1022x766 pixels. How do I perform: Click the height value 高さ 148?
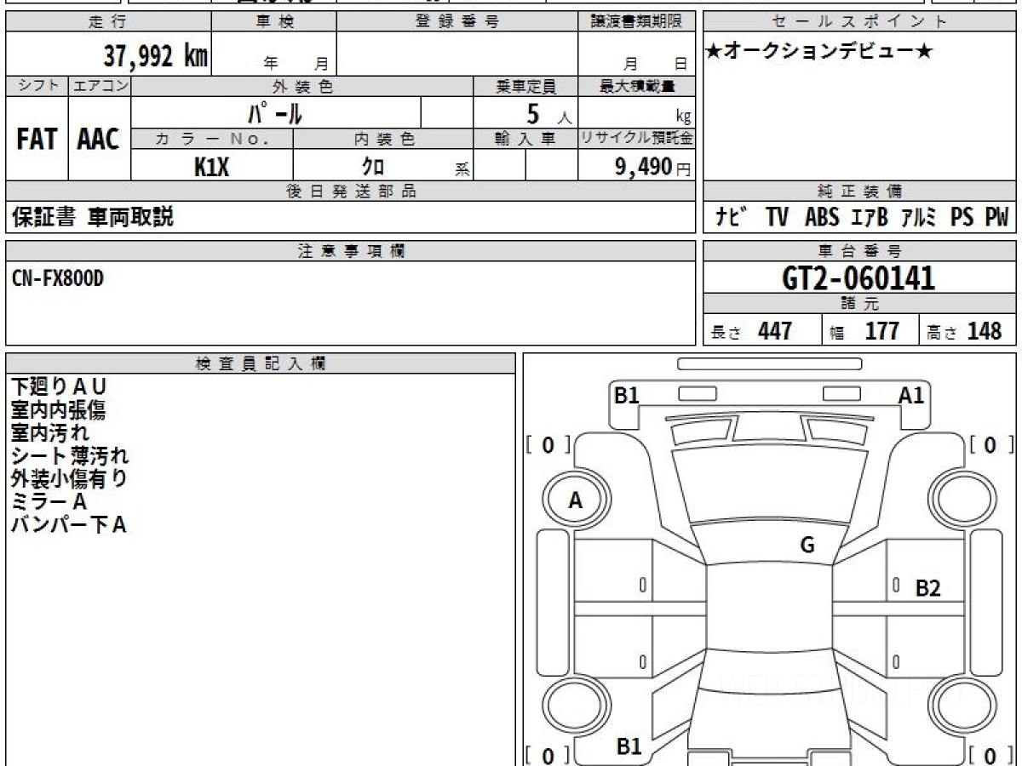pyautogui.click(x=965, y=331)
